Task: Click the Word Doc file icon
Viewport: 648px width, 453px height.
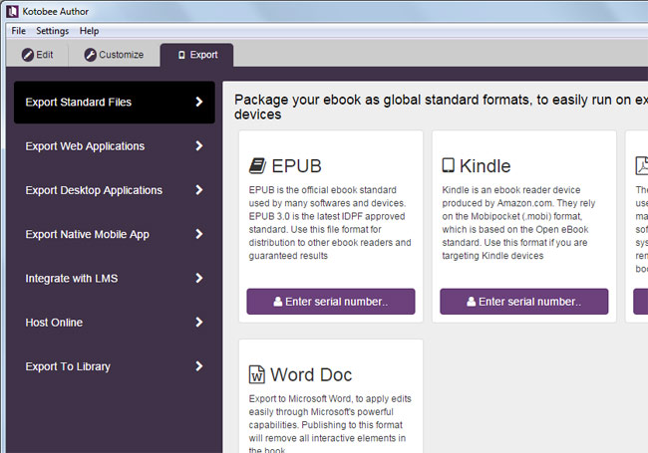Action: pyautogui.click(x=256, y=374)
